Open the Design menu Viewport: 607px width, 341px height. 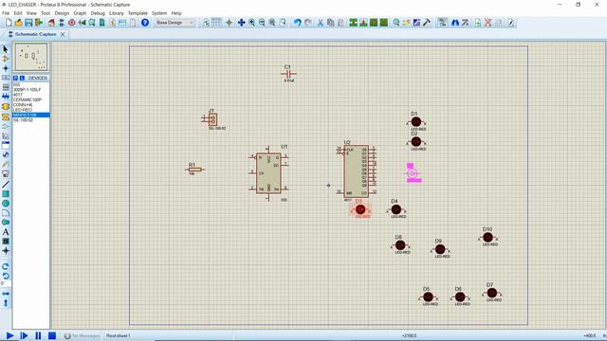(62, 13)
